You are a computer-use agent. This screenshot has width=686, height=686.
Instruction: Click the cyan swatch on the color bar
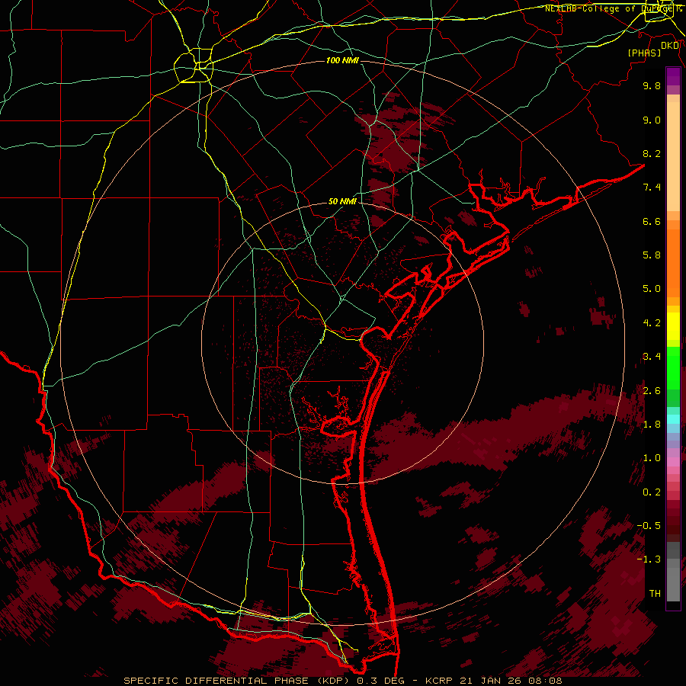673,419
